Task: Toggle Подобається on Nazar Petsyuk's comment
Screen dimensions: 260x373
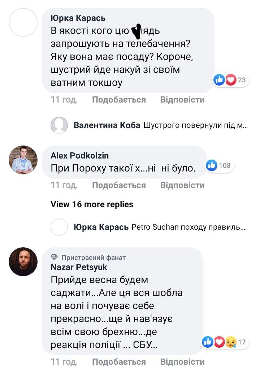Action: tap(119, 361)
